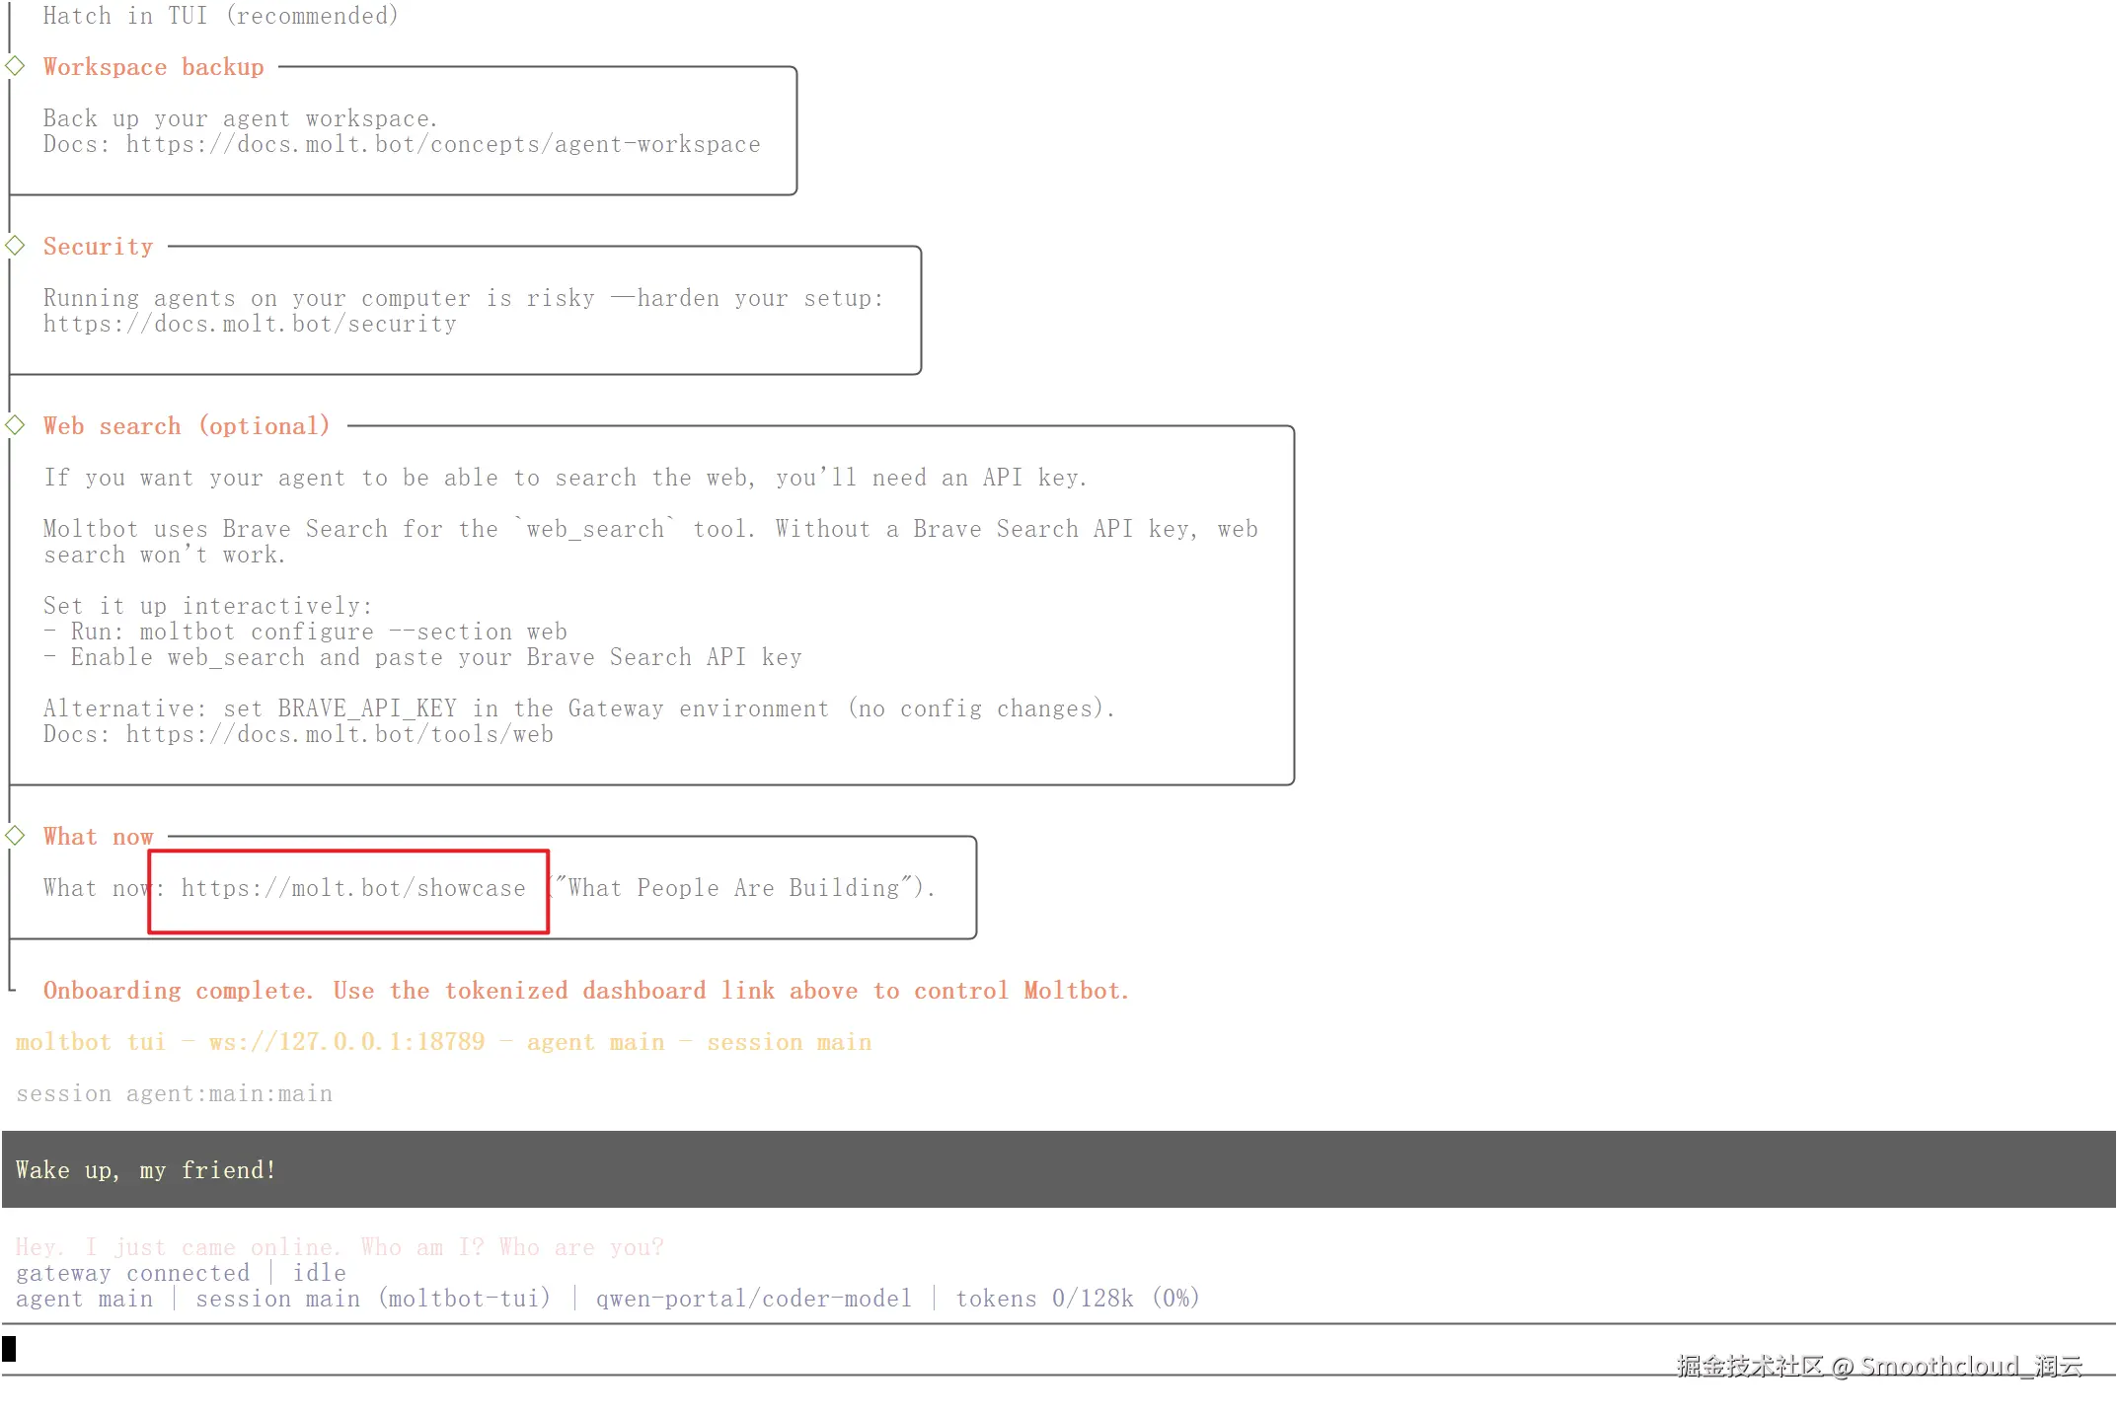2118x1415 pixels.
Task: Click the Workspace backup section title
Action: click(153, 67)
